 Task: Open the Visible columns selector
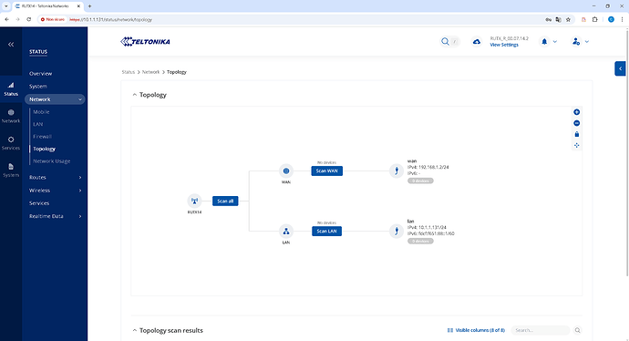point(476,330)
